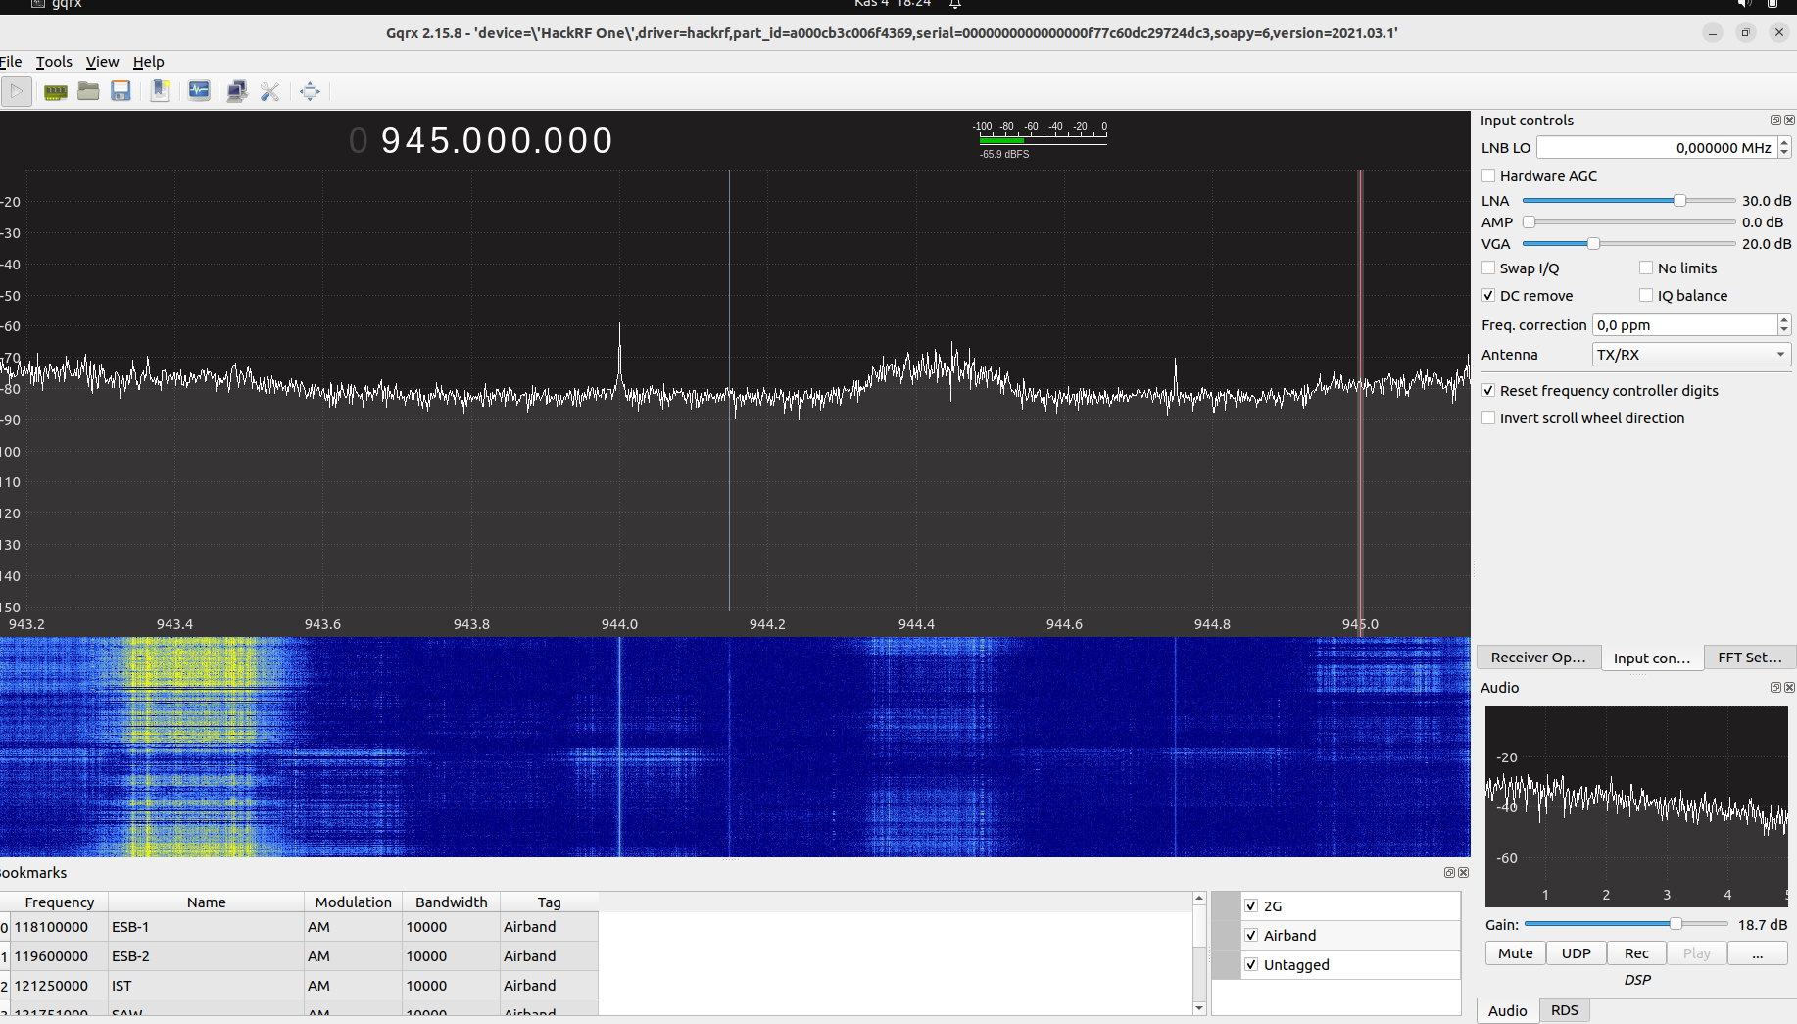Image resolution: width=1797 pixels, height=1024 pixels.
Task: Open audio options with the ... button
Action: (x=1758, y=952)
